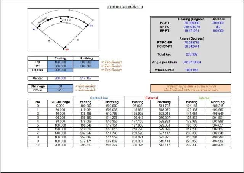The height and width of the screenshot is (173, 244).
Task: Click center-line easting 119.064
Action: (86, 110)
